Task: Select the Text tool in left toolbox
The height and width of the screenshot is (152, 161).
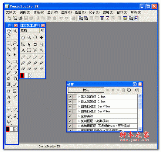Action: click(x=9, y=97)
